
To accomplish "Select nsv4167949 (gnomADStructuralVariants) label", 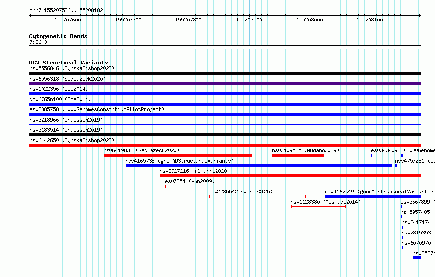I will point(379,192).
